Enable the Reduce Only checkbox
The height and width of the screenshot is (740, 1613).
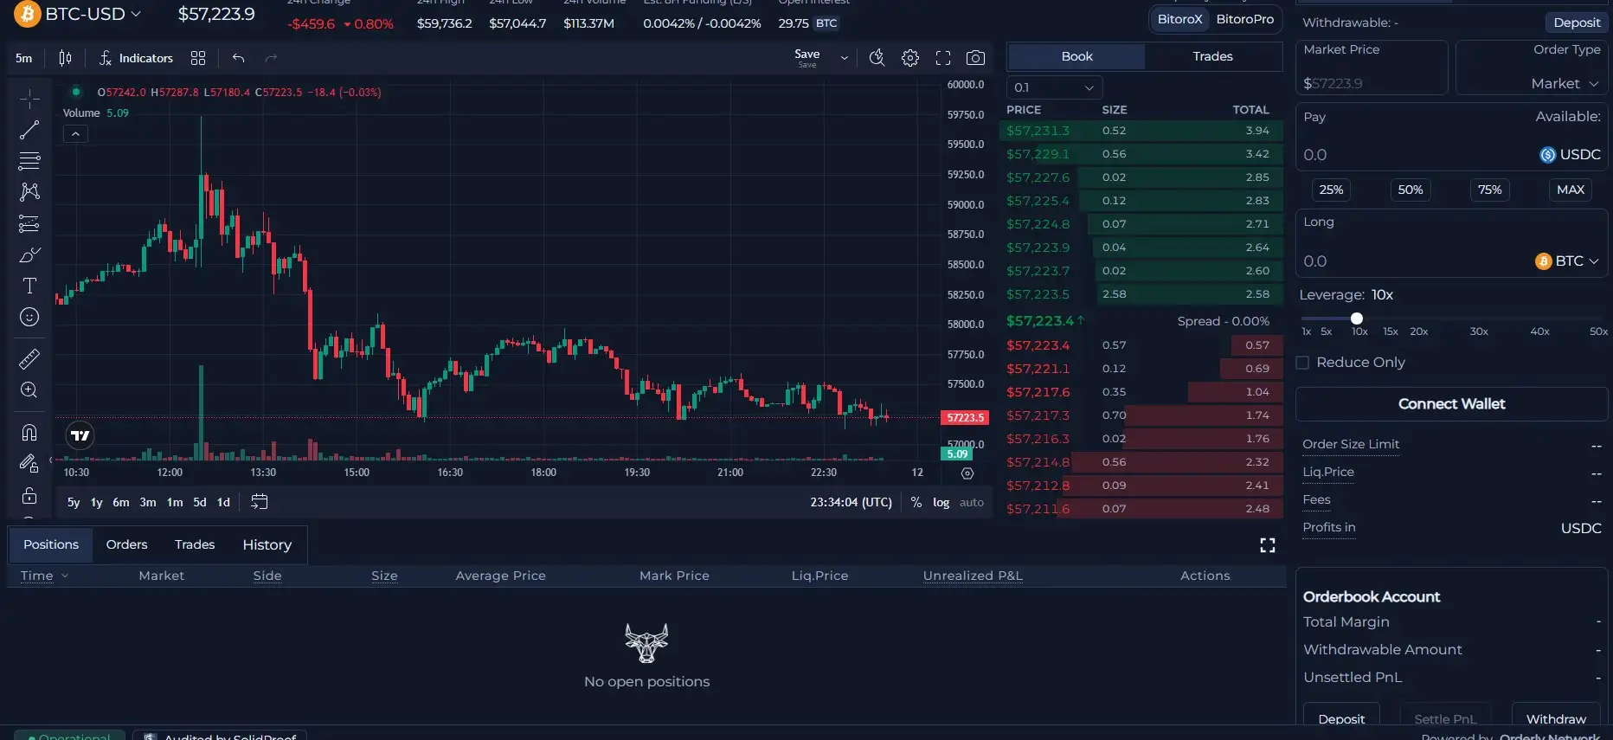[1302, 363]
